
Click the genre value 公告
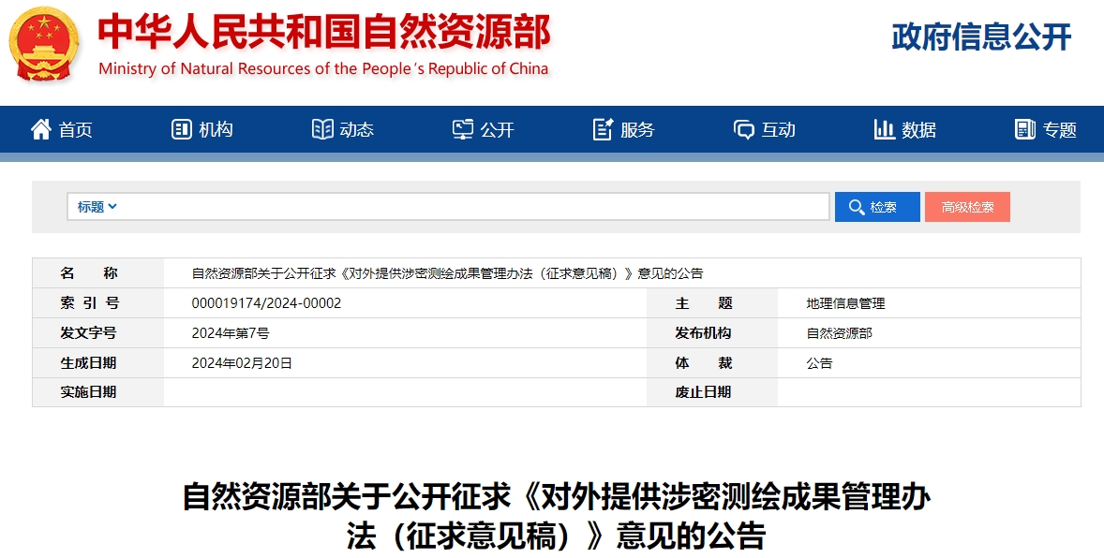[819, 363]
